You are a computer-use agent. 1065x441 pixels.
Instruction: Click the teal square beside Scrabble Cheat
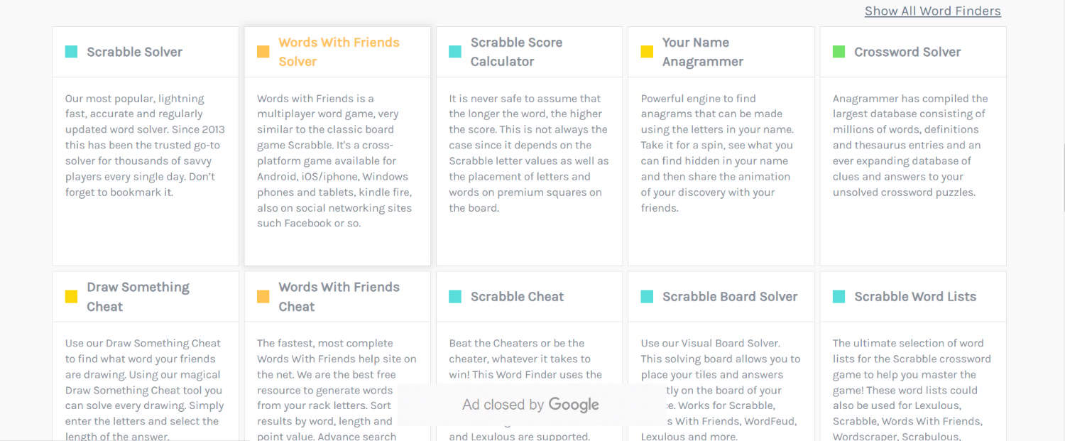click(455, 297)
